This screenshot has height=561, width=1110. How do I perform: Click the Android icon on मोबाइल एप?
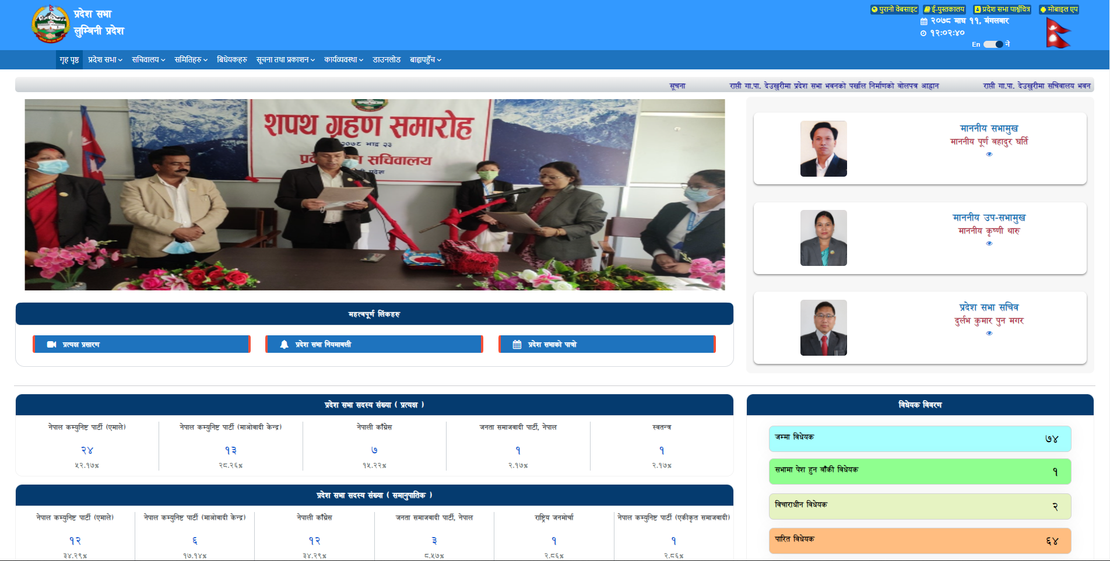coord(1043,9)
